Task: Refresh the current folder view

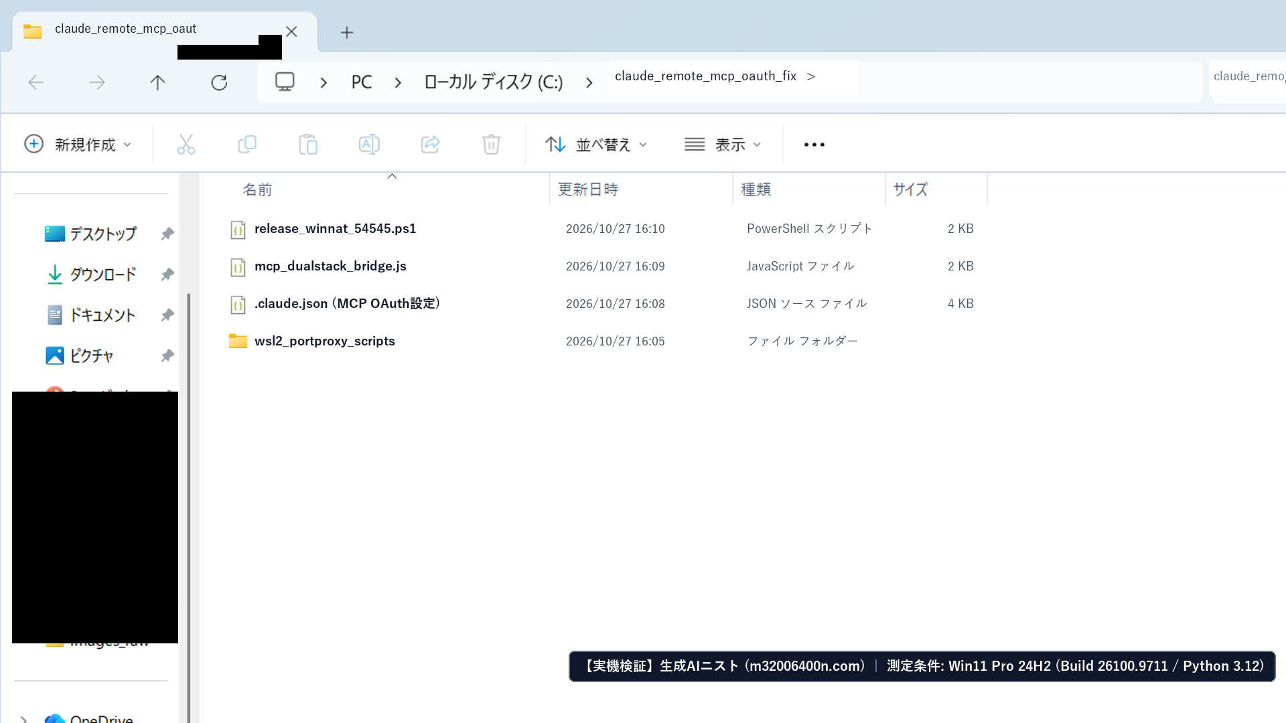Action: click(219, 82)
